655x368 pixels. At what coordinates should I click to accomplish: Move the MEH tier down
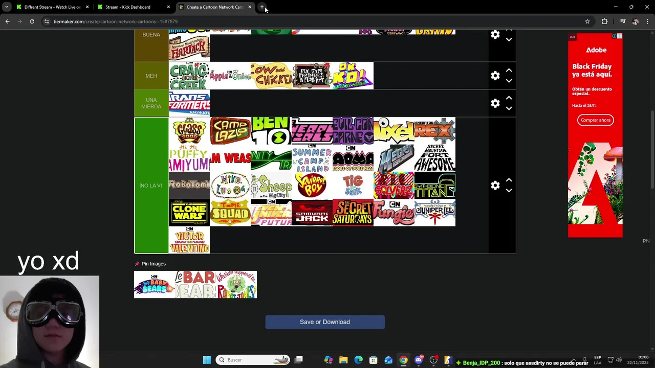point(509,81)
